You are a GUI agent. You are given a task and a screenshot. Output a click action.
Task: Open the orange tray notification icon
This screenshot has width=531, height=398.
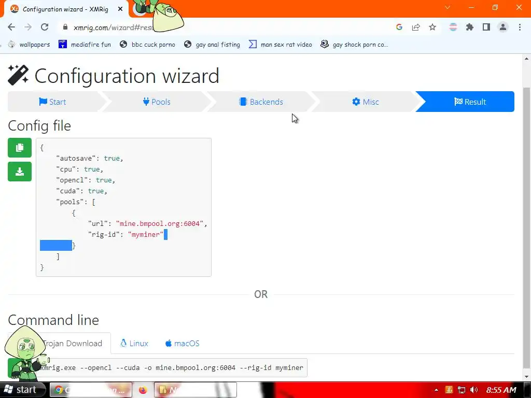(449, 390)
